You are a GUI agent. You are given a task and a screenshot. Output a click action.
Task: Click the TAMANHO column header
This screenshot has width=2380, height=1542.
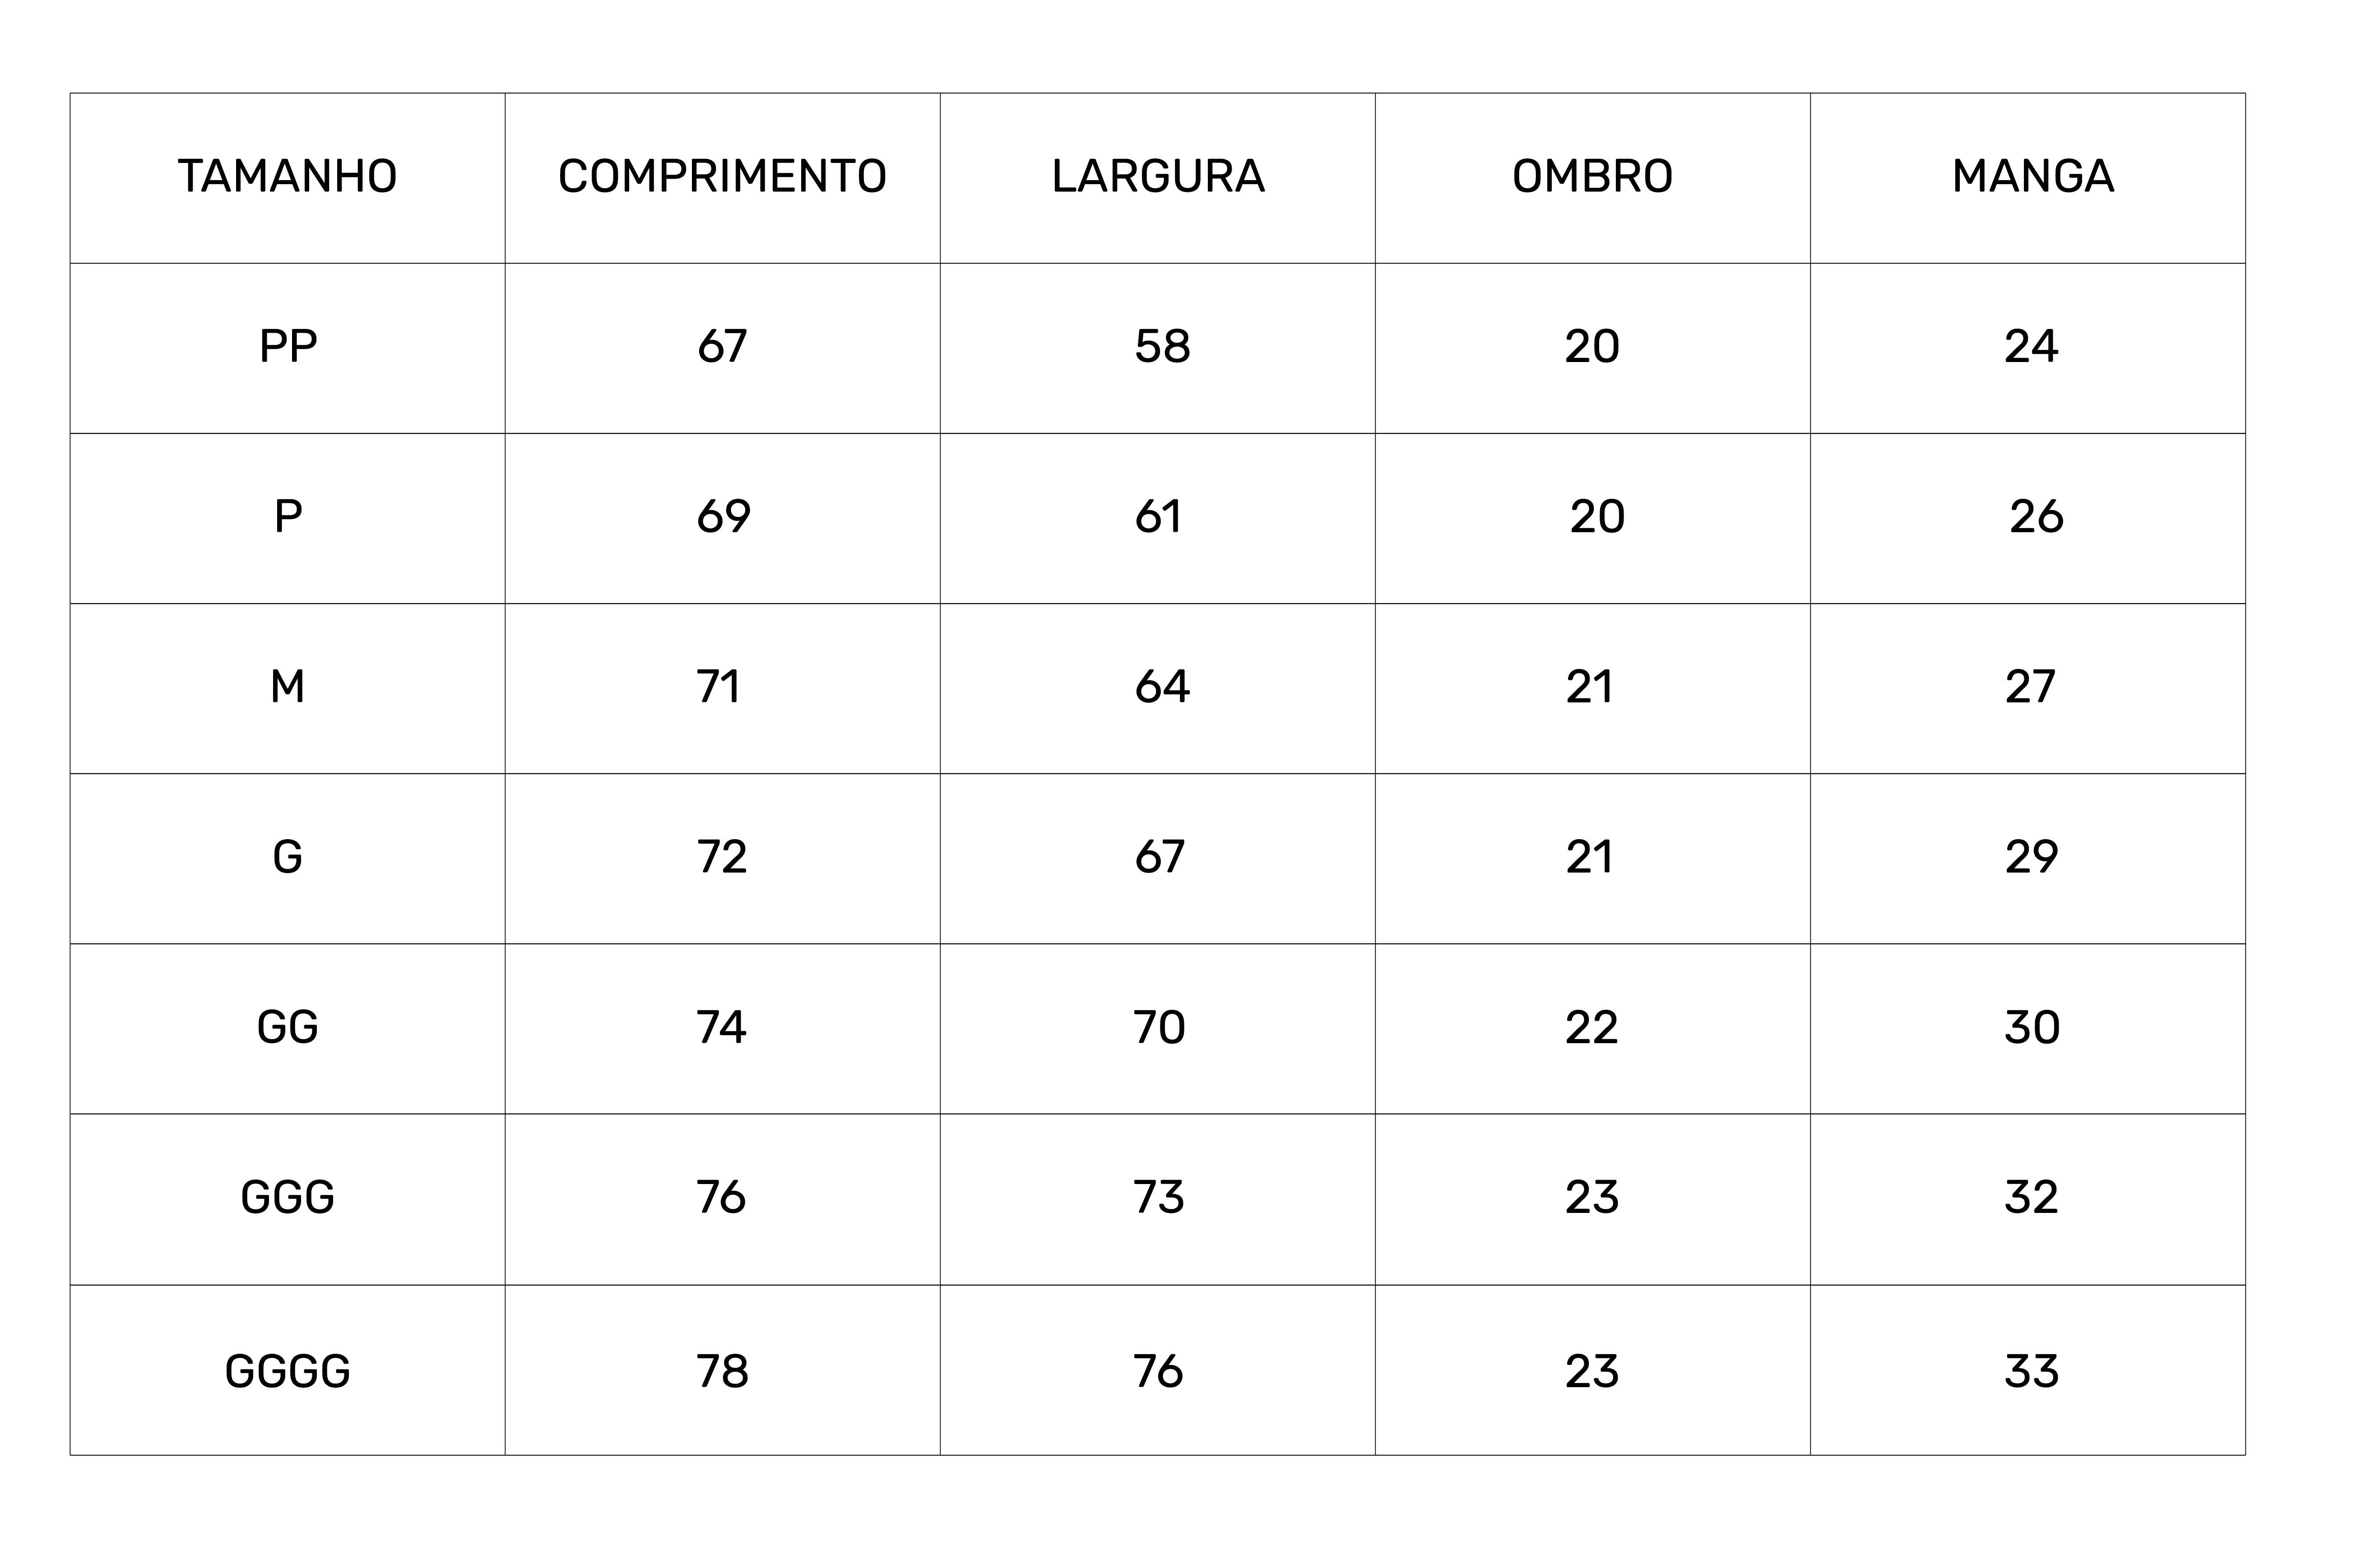tap(288, 177)
